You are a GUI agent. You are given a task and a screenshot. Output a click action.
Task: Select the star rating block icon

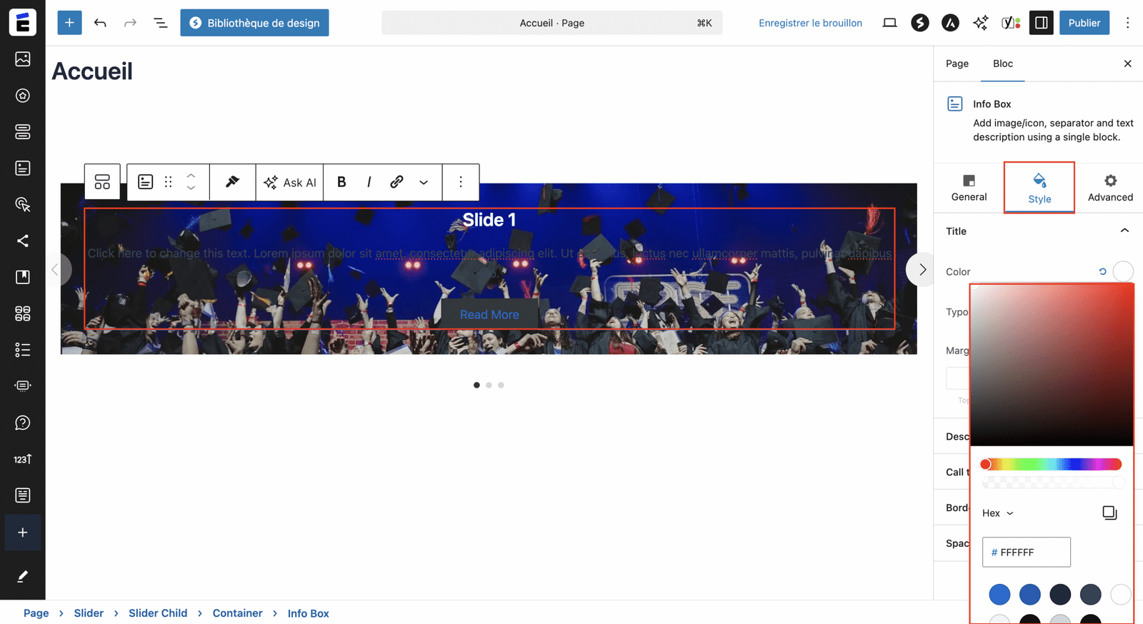click(x=23, y=96)
